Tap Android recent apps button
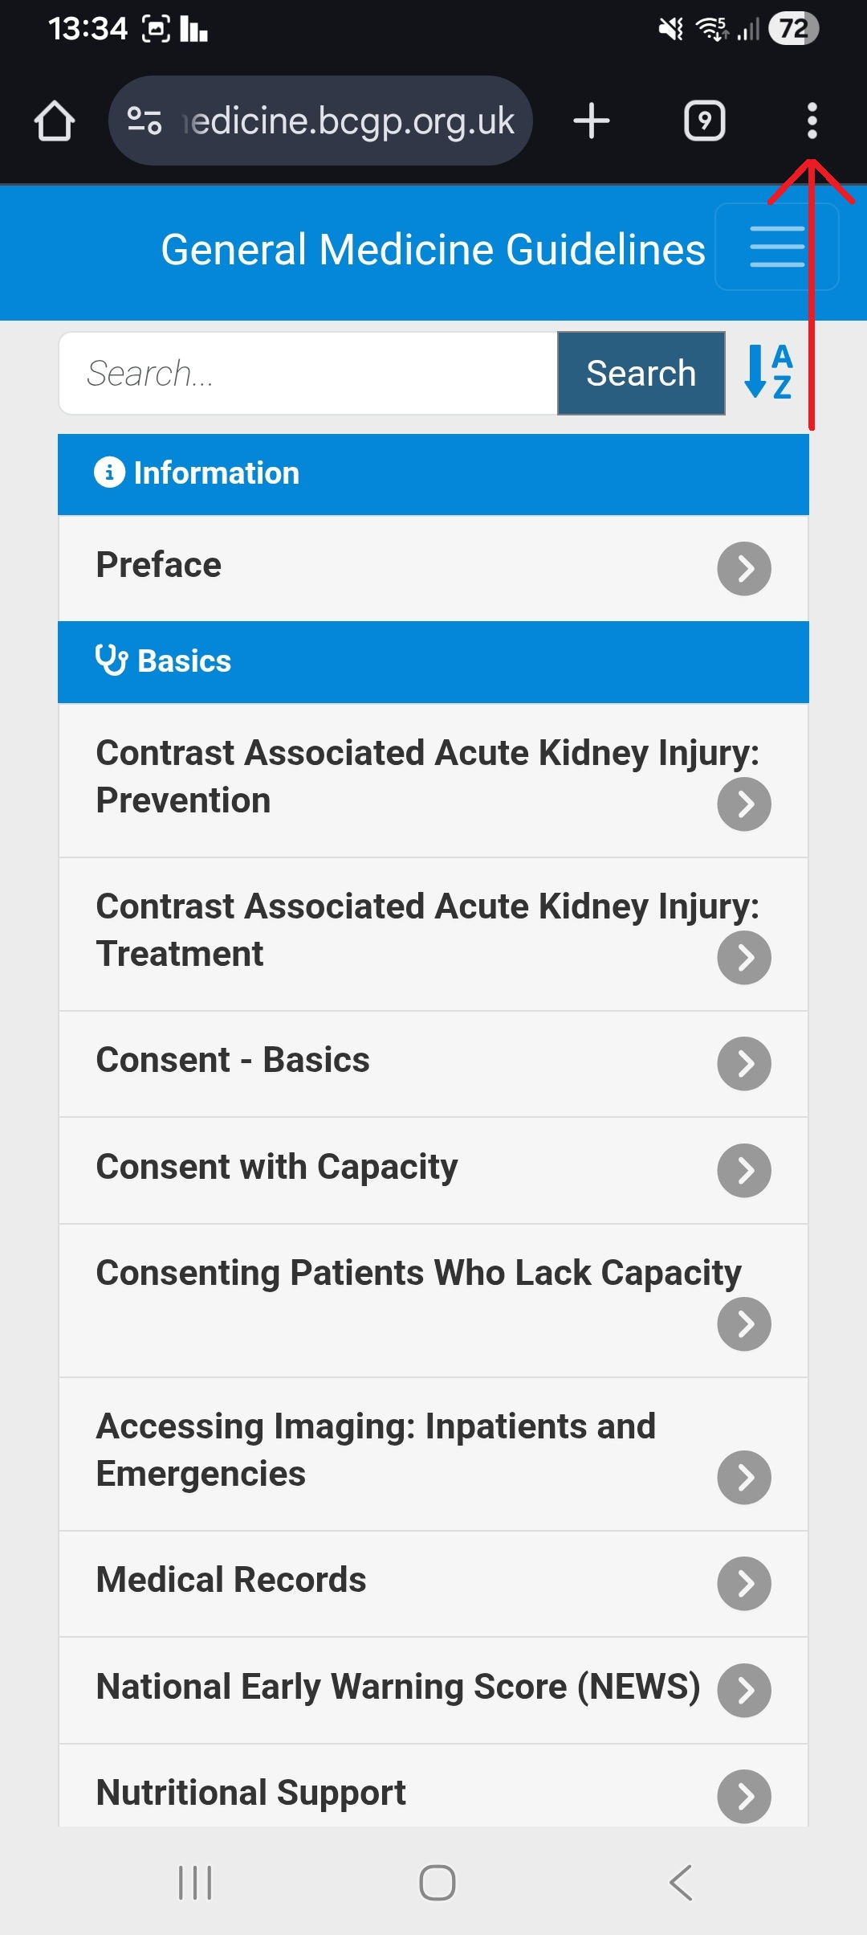The width and height of the screenshot is (867, 1935). point(195,1882)
